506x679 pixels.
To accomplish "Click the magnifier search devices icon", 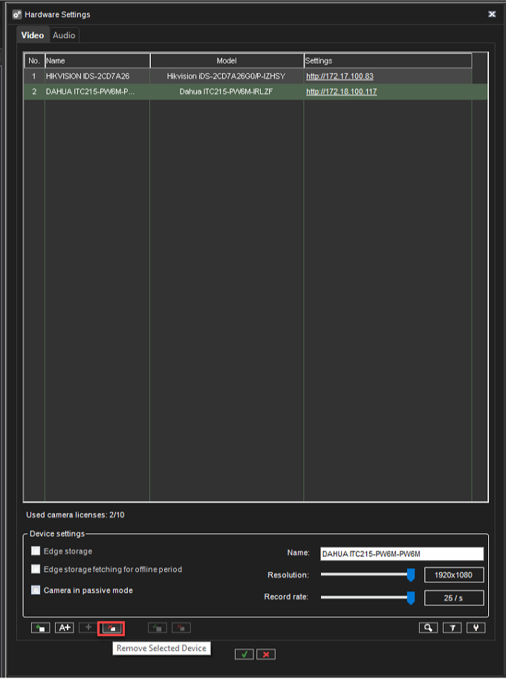I will coord(428,628).
